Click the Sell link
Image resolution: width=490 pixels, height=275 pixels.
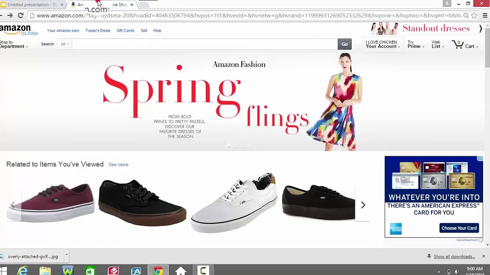point(144,31)
